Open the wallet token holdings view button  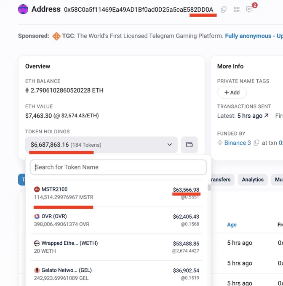point(190,145)
